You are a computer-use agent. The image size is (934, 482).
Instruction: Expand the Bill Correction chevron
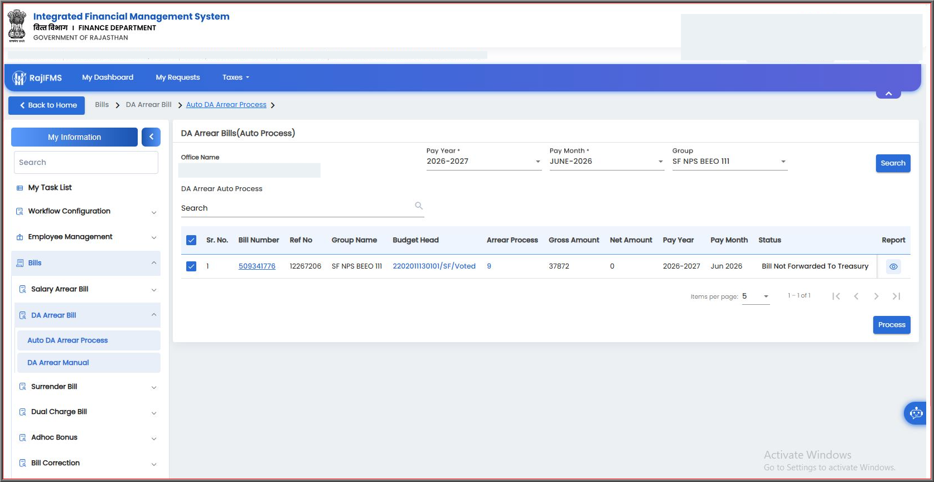pos(154,464)
